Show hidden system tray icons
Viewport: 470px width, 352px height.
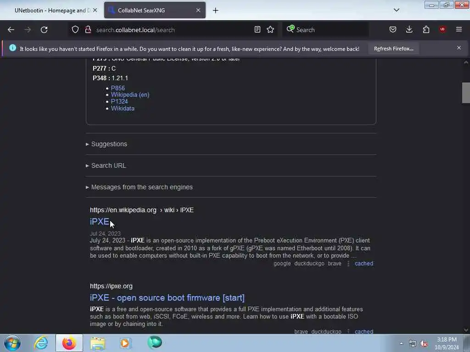click(x=401, y=344)
